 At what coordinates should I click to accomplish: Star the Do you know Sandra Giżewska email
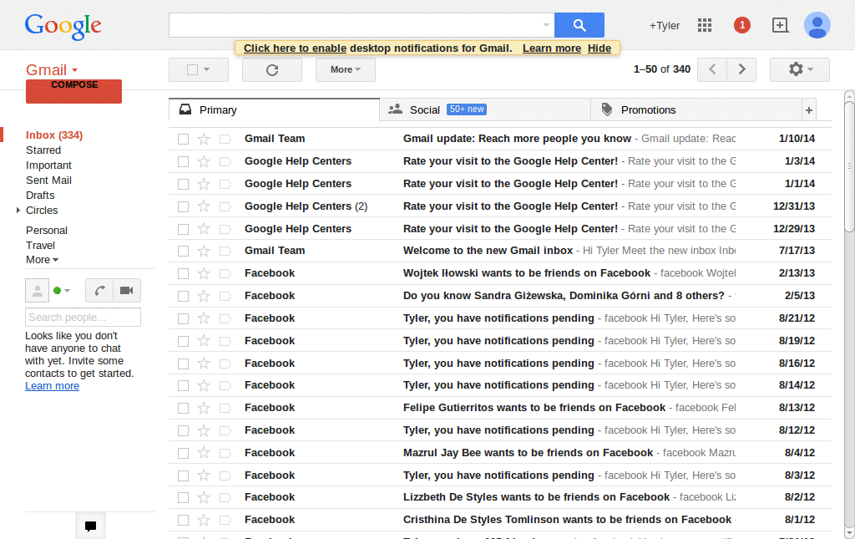(204, 296)
